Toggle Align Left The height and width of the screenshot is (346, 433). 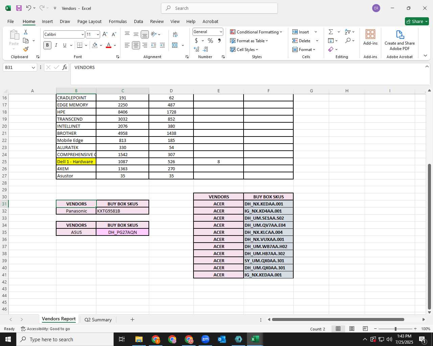click(x=127, y=45)
